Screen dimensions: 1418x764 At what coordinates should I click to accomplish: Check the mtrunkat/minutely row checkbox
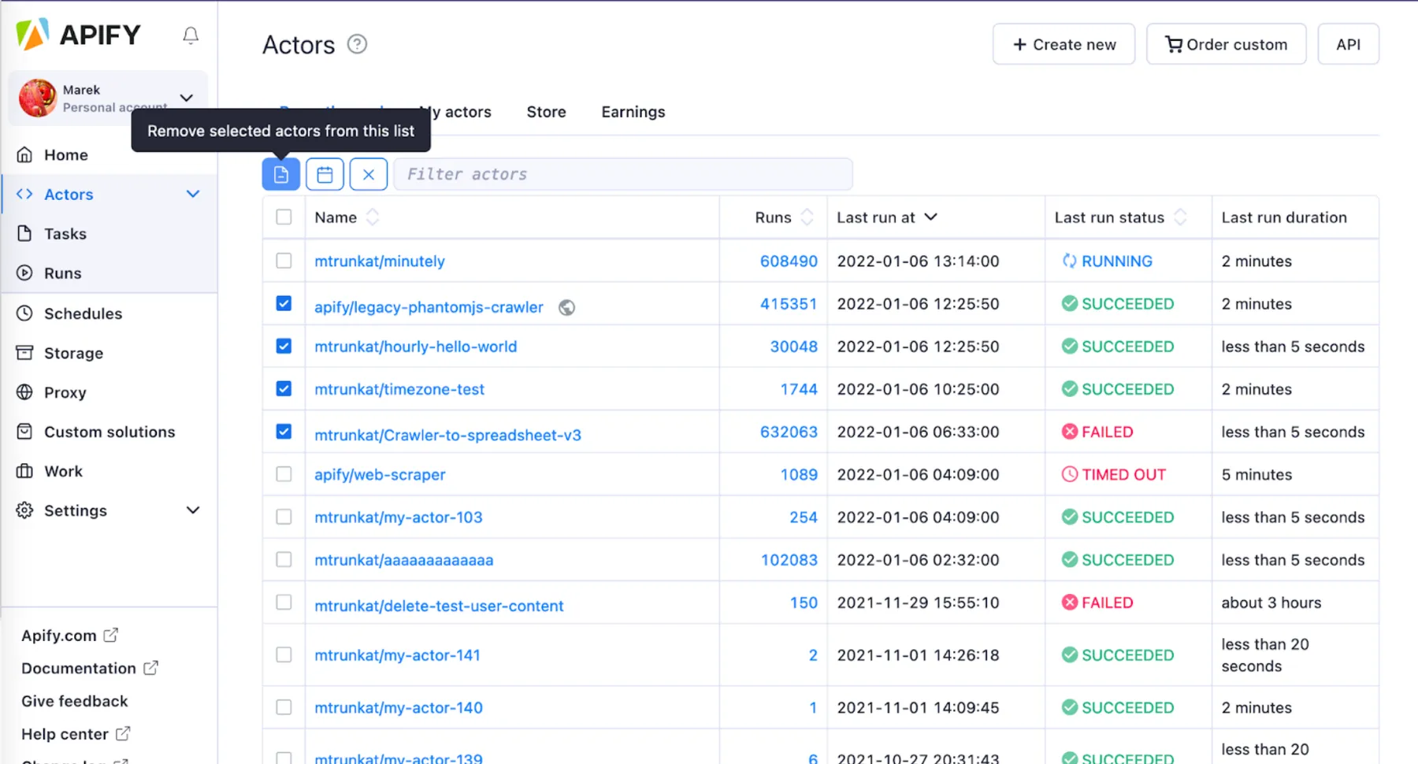(284, 261)
